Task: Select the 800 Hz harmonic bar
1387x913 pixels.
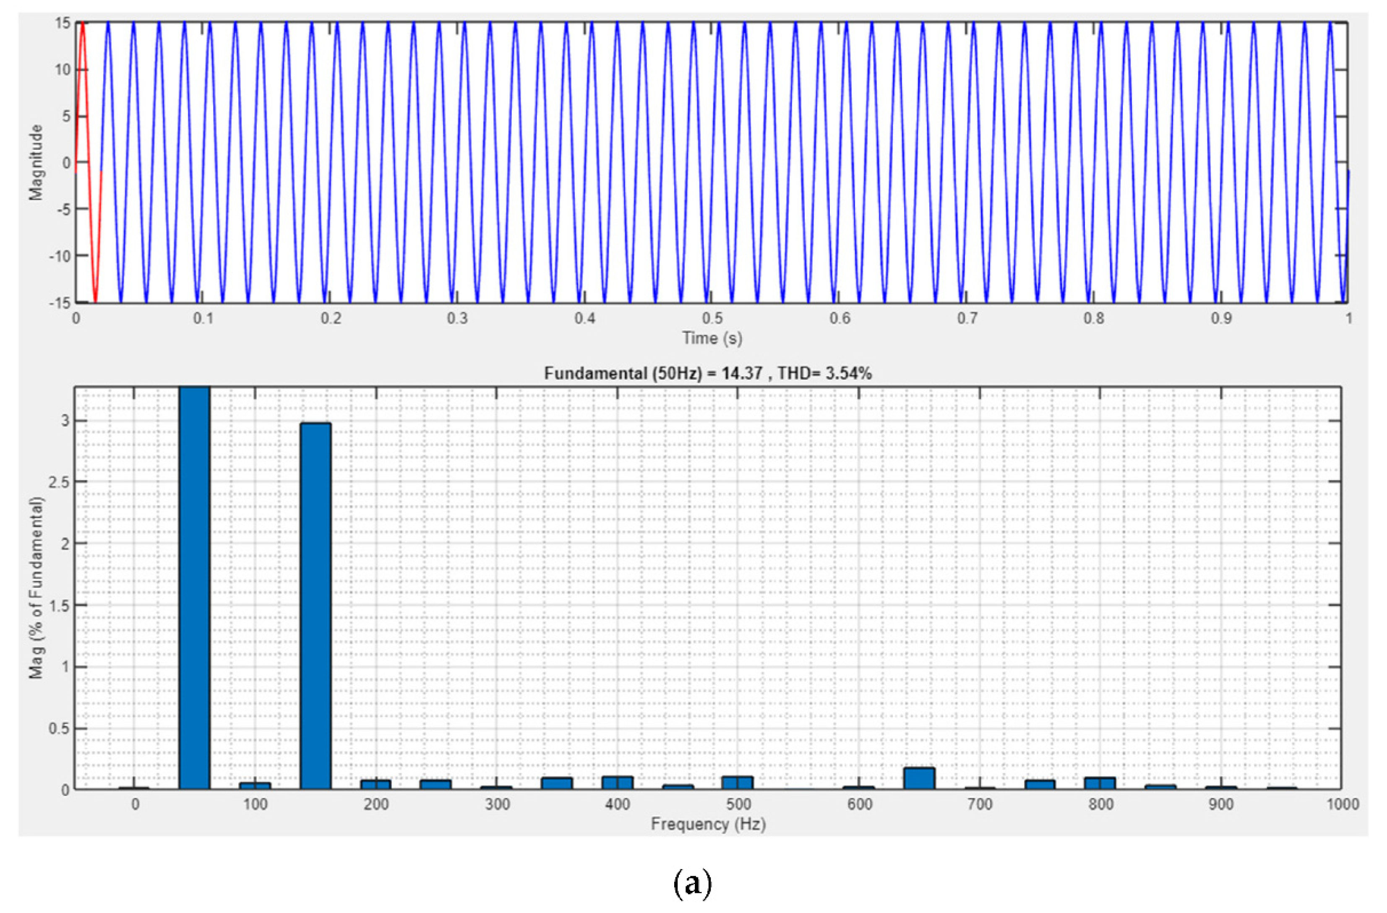Action: [x=1100, y=784]
